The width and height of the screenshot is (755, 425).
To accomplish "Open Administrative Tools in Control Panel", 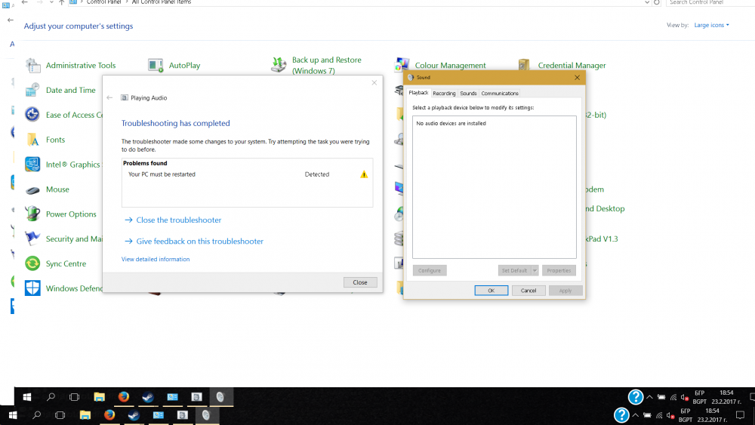I will pos(71,65).
